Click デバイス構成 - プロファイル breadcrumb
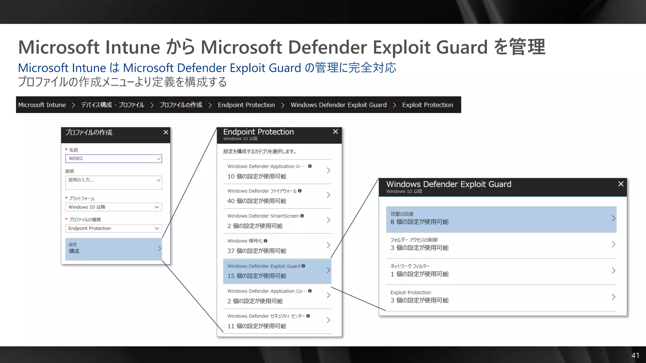646x363 pixels. [x=113, y=105]
